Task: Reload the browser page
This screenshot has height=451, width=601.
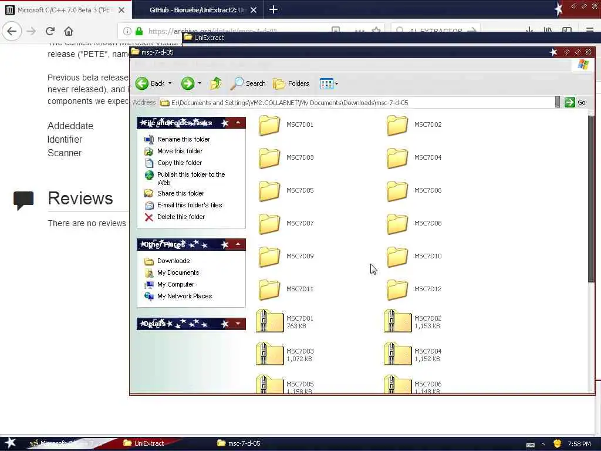Action: click(50, 31)
